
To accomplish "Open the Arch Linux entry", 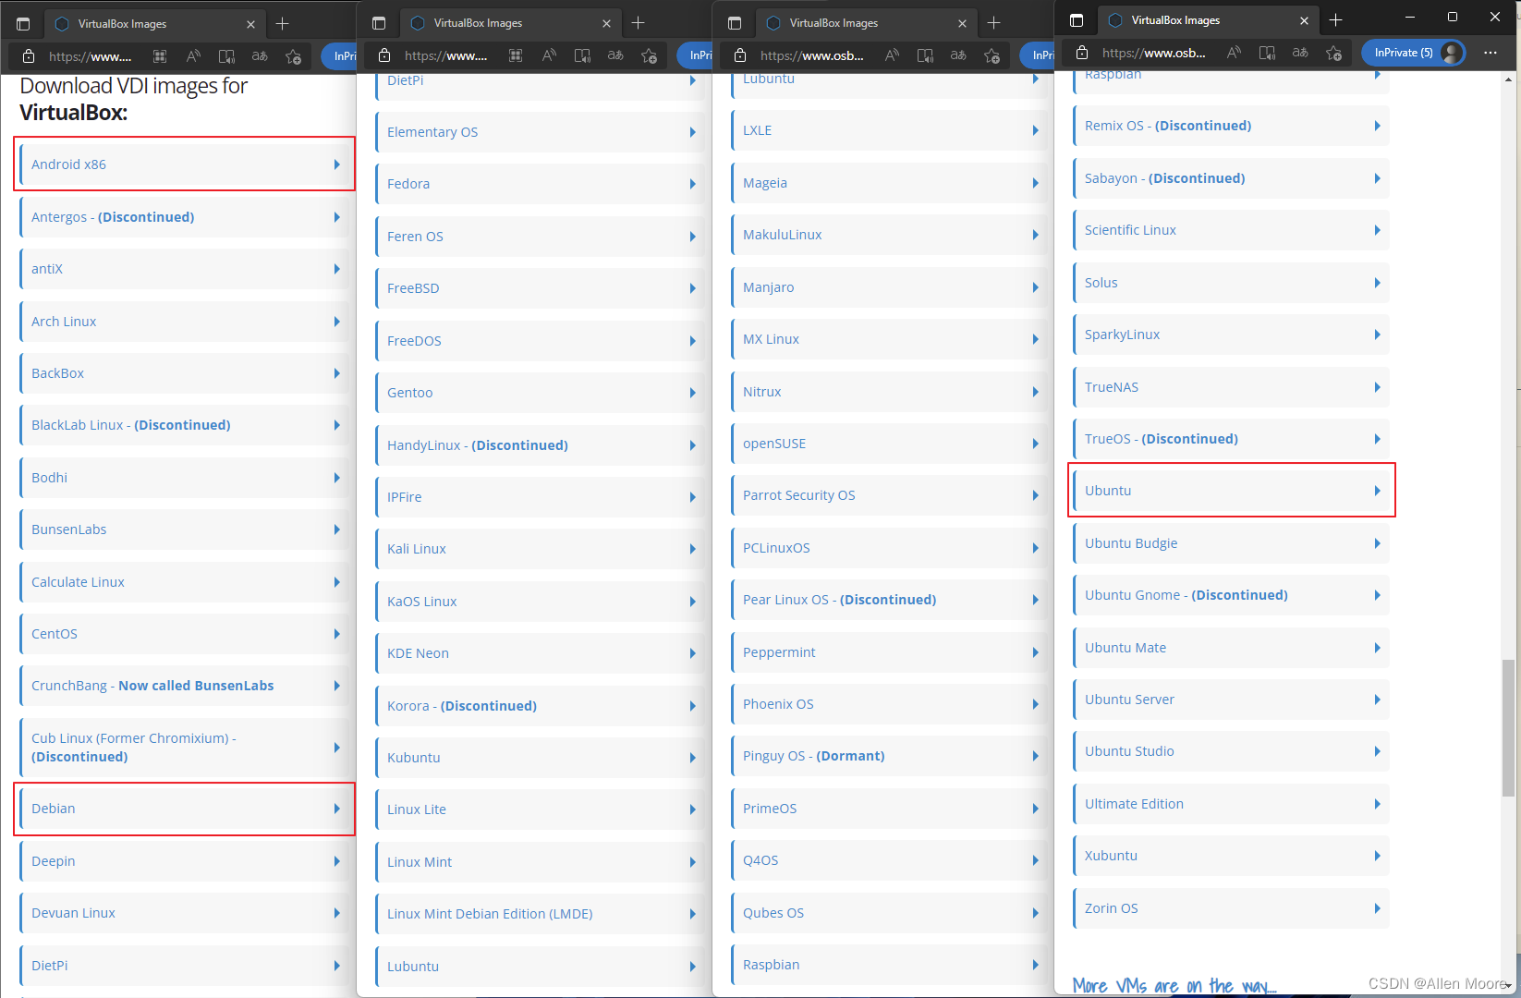I will point(185,322).
